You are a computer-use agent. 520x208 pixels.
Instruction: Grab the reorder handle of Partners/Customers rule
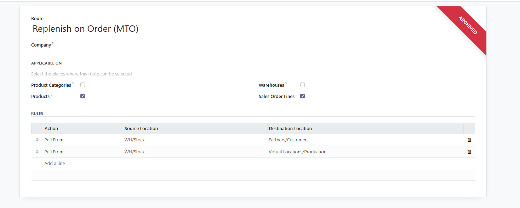coord(37,140)
